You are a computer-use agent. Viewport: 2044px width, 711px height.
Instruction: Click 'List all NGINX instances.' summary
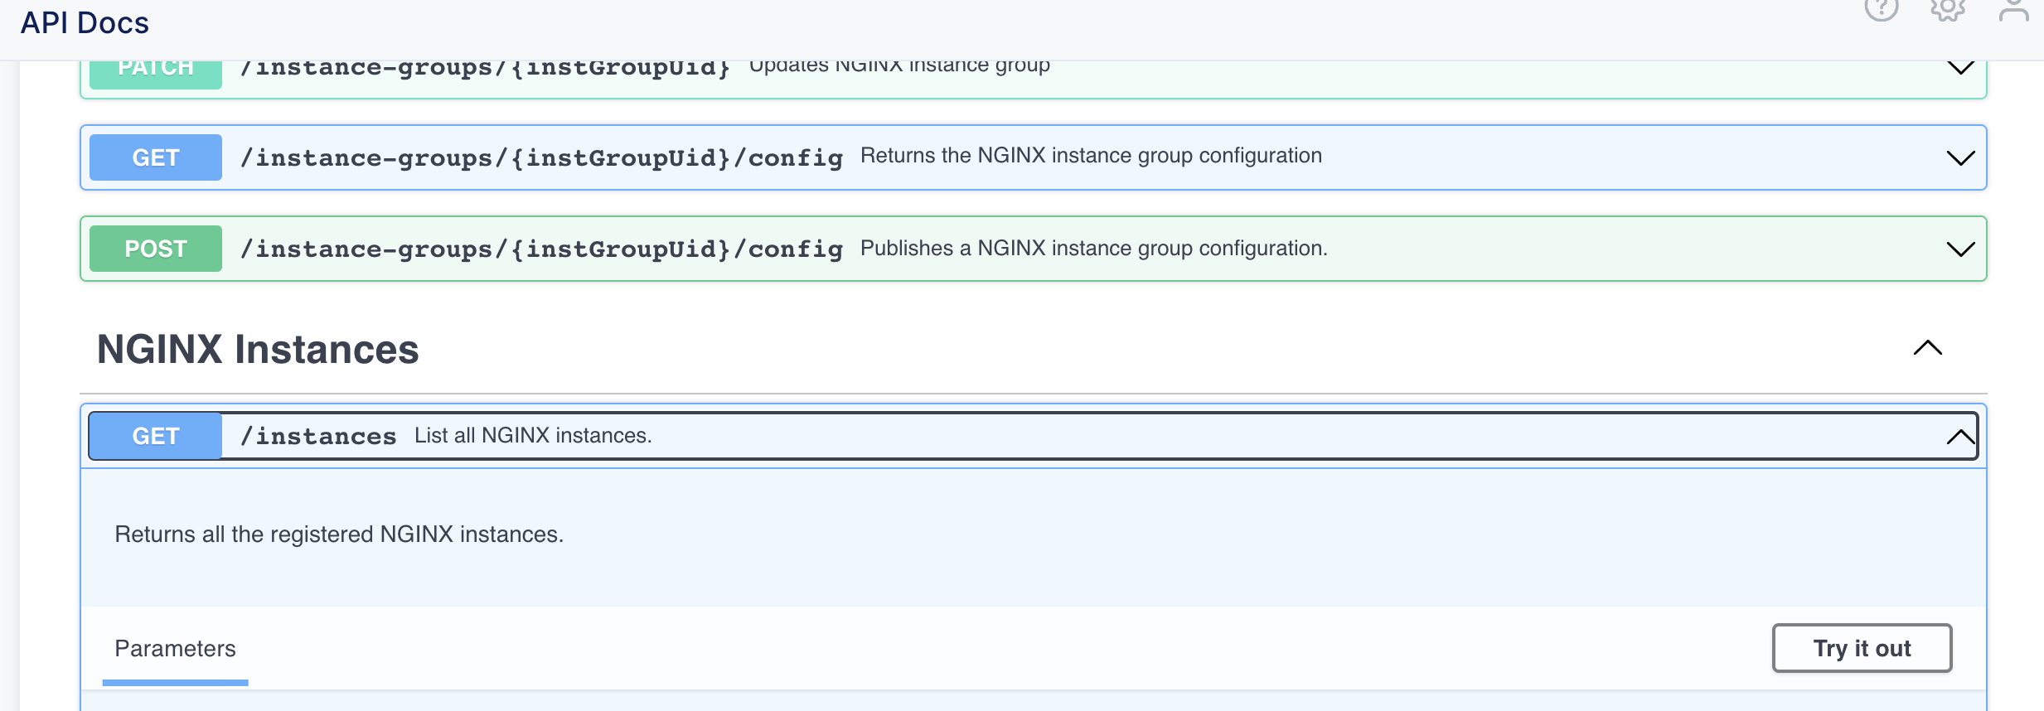(533, 435)
